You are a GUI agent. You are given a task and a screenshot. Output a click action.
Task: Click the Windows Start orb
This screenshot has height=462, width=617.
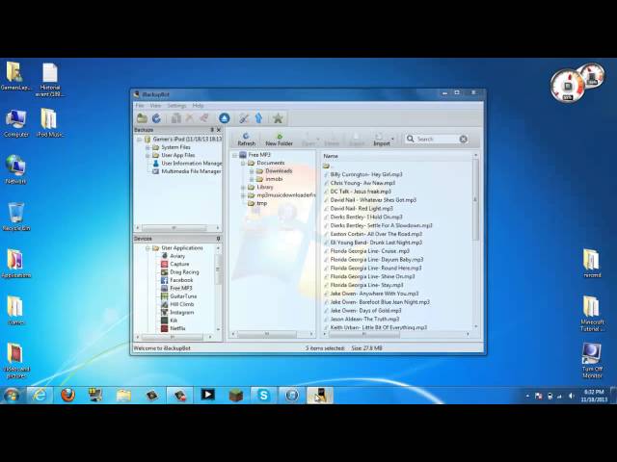point(12,395)
